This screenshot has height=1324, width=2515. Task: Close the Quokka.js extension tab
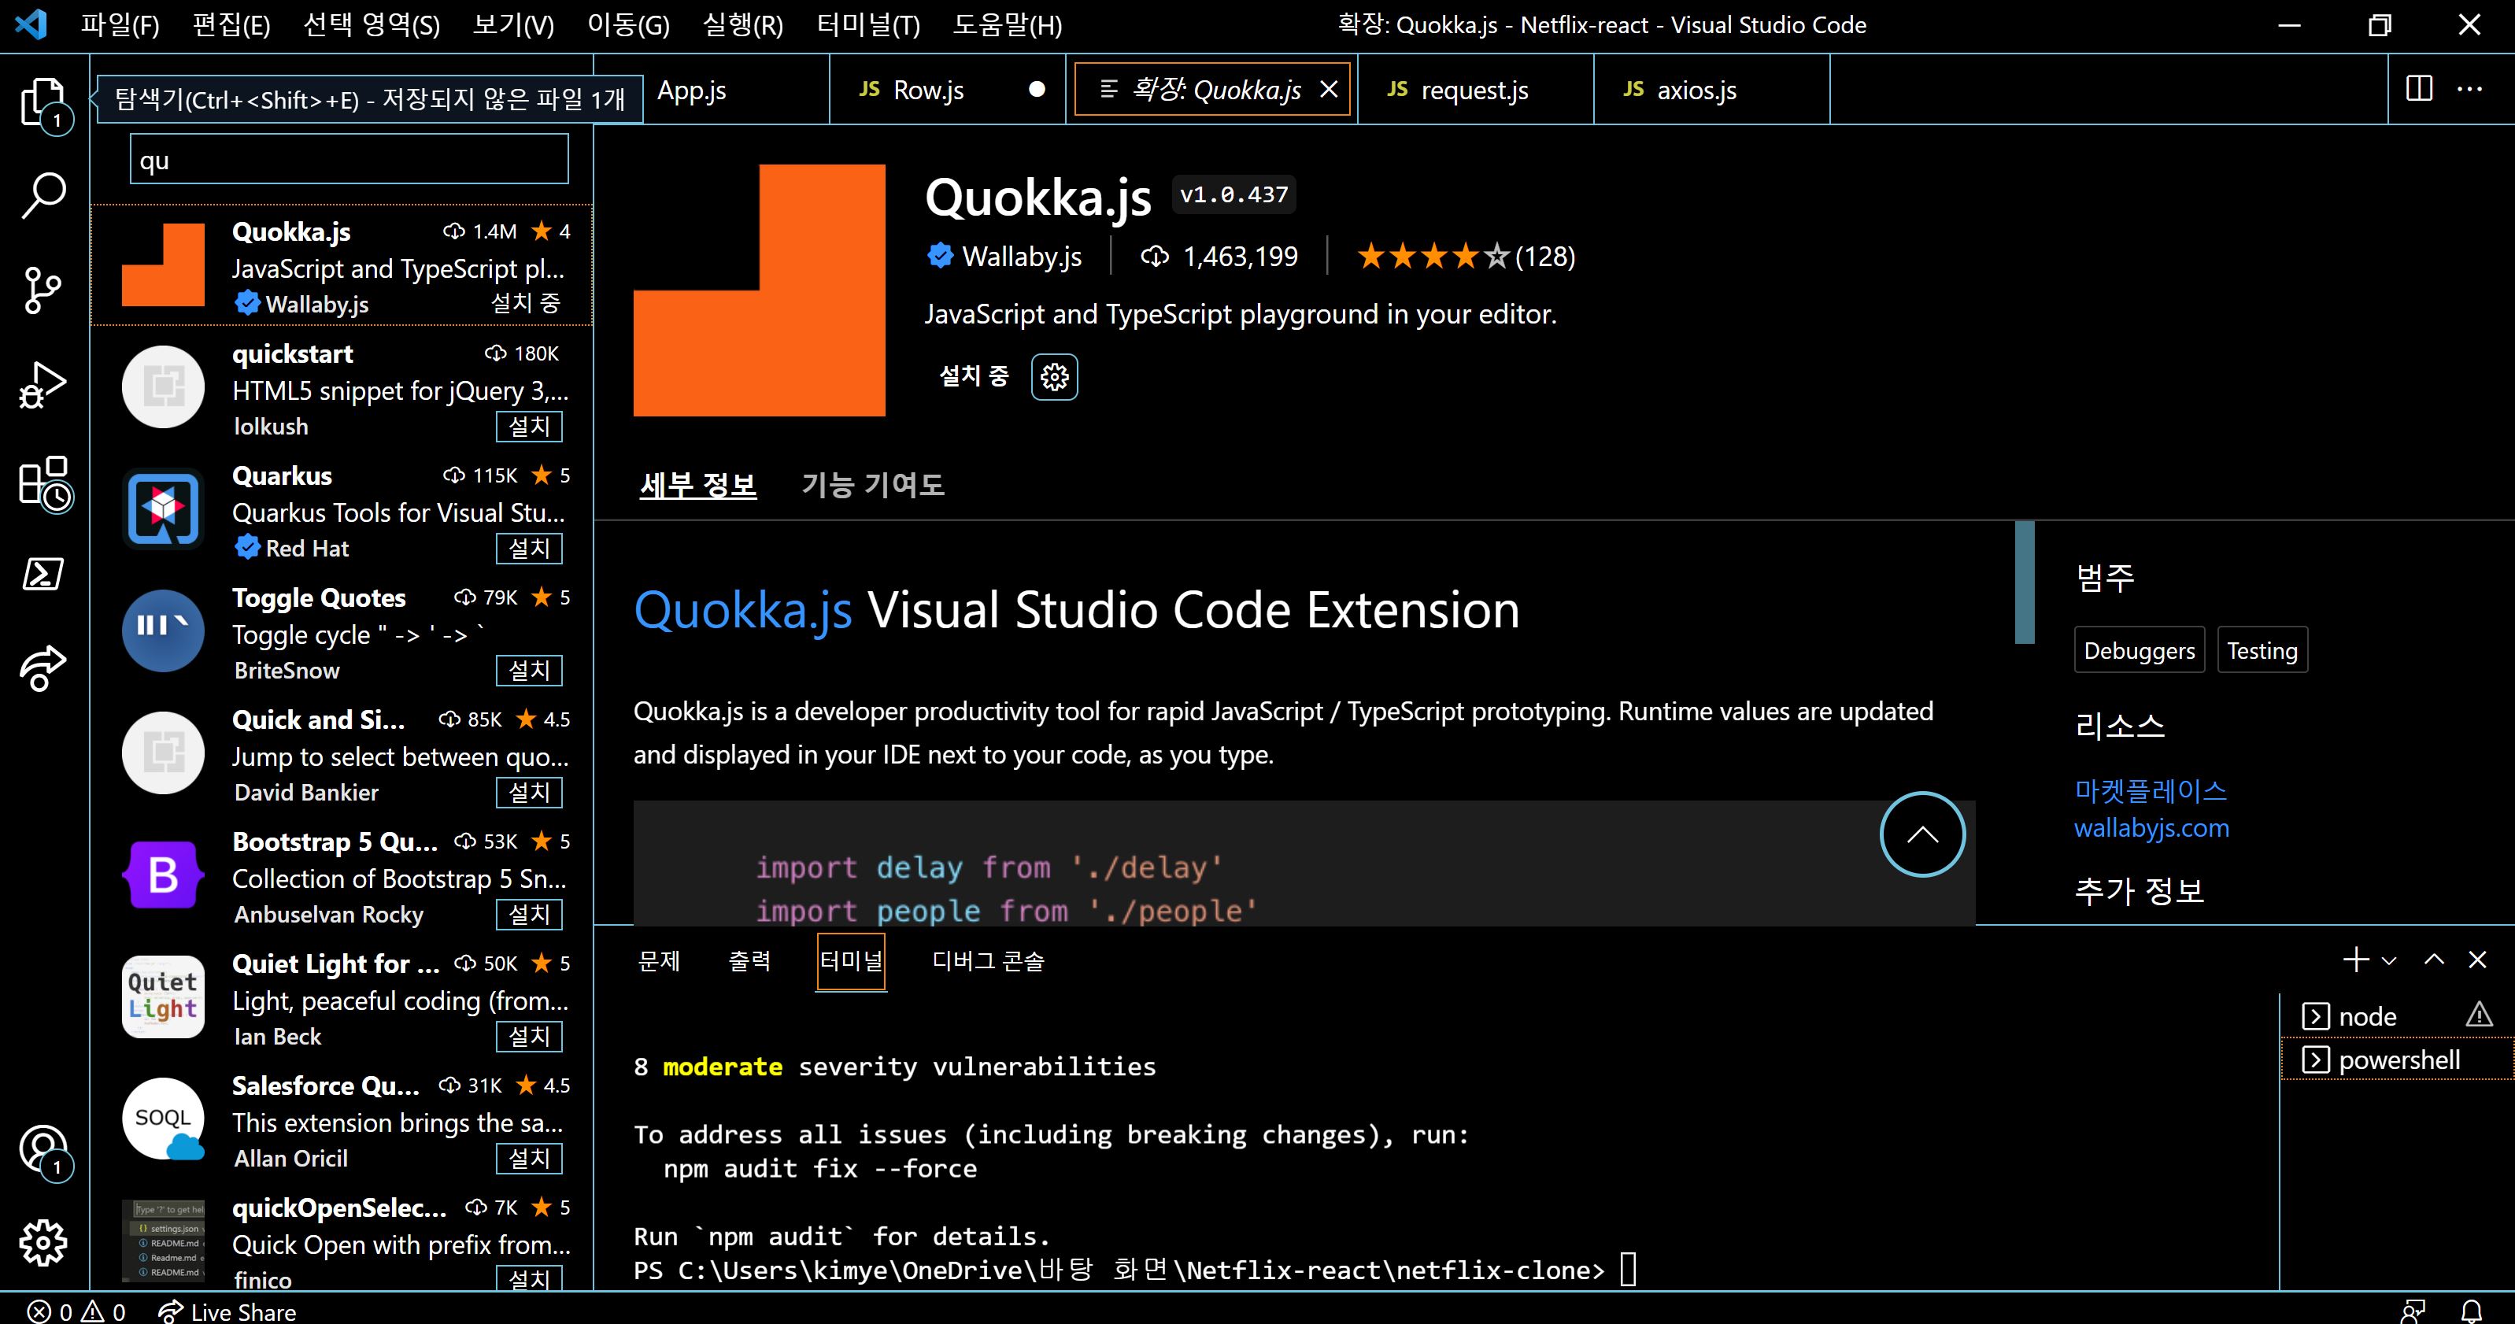pos(1329,90)
